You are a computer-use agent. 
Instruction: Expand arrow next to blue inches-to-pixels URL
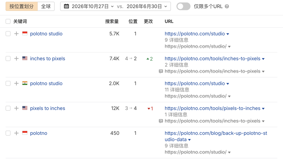pos(263,59)
